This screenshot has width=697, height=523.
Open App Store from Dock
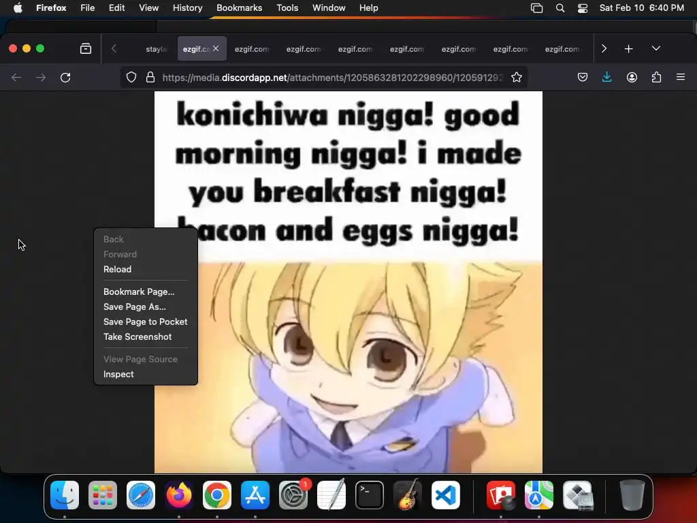pyautogui.click(x=255, y=495)
